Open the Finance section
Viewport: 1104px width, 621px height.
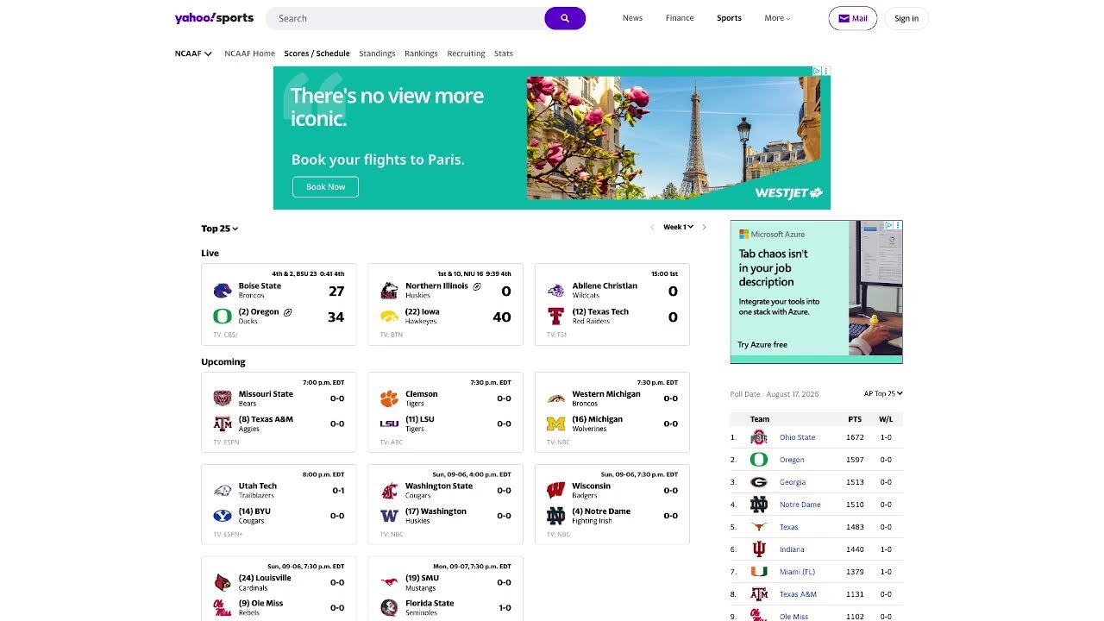680,18
